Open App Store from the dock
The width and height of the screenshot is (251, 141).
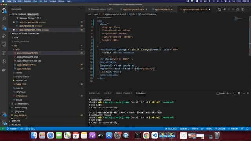109,136
